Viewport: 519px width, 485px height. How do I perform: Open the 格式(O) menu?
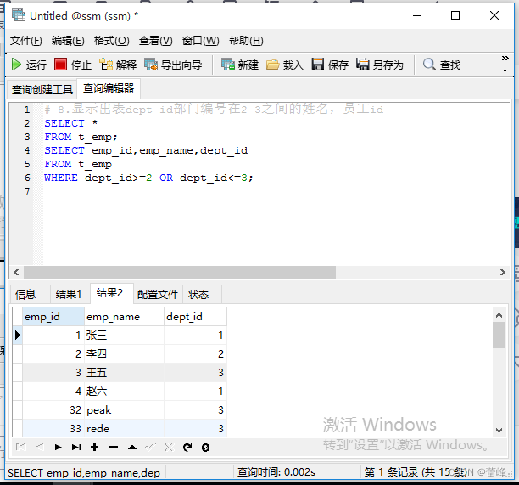pos(112,41)
